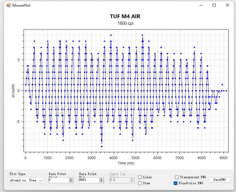Enable the Stem checkbox

140,183
